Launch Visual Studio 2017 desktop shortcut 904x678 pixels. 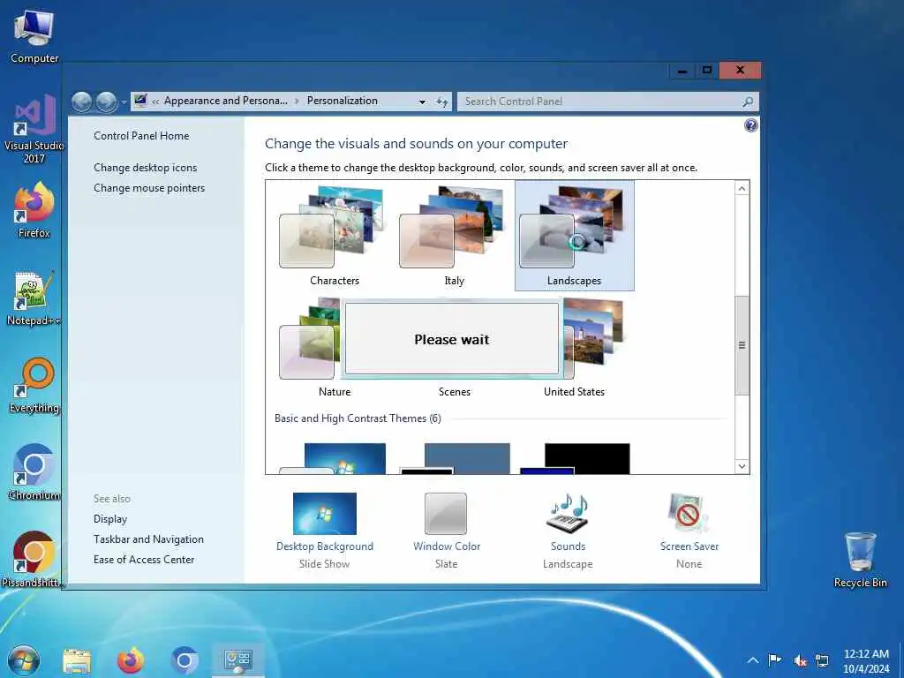(34, 128)
